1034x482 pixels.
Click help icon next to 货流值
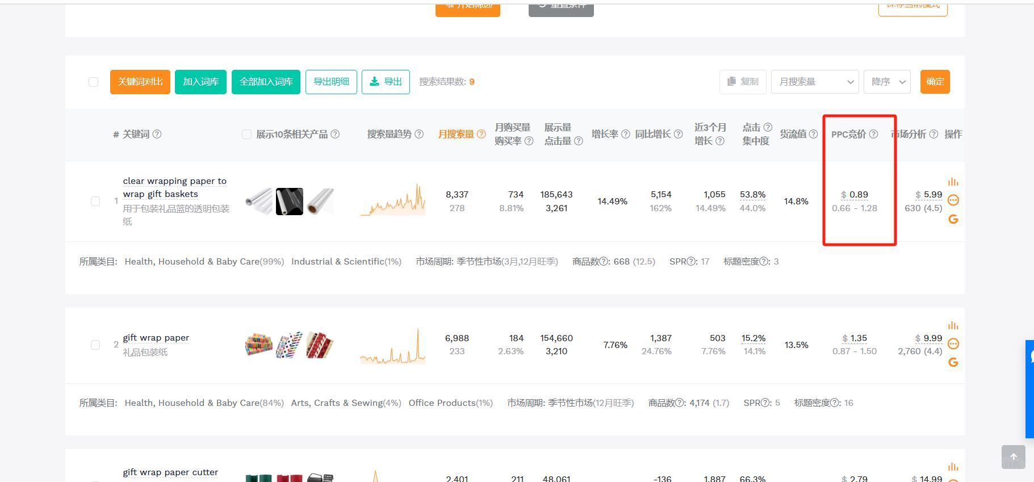(x=813, y=135)
